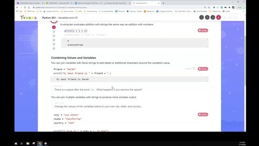
Task: Open the Code.org Projects bookmark
Action: point(134,11)
